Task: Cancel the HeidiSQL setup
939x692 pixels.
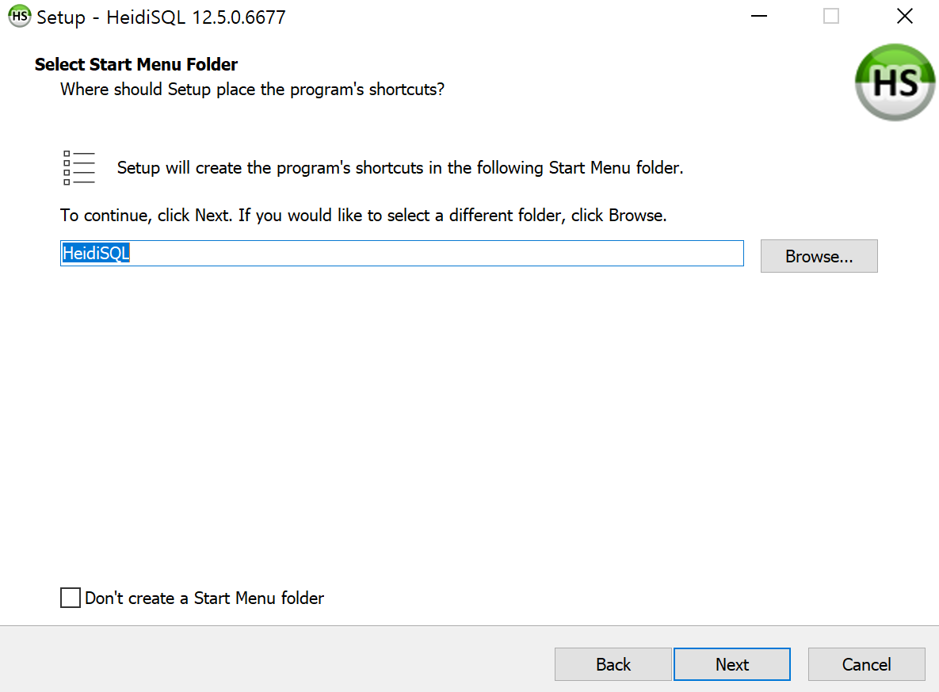Action: pyautogui.click(x=866, y=664)
